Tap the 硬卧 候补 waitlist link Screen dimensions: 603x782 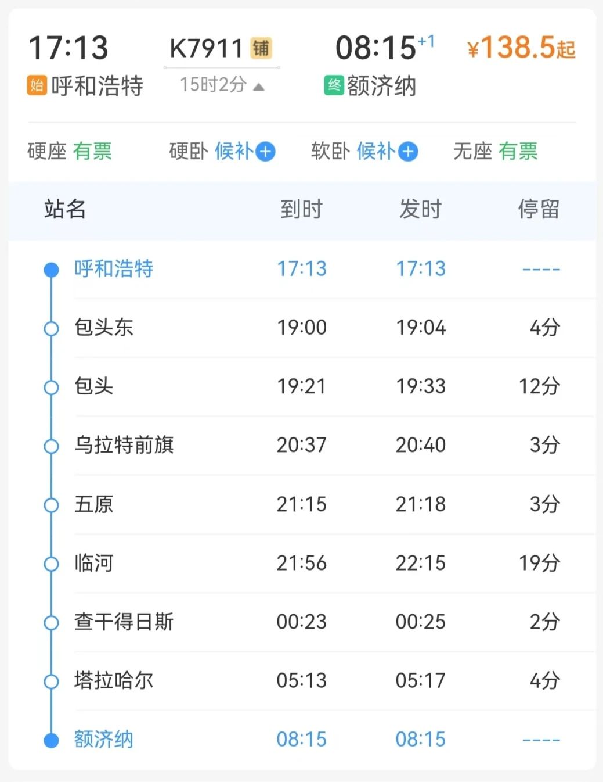(233, 152)
